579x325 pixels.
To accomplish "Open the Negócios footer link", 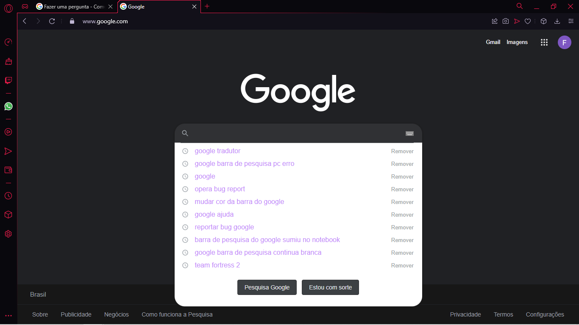I will (x=117, y=314).
